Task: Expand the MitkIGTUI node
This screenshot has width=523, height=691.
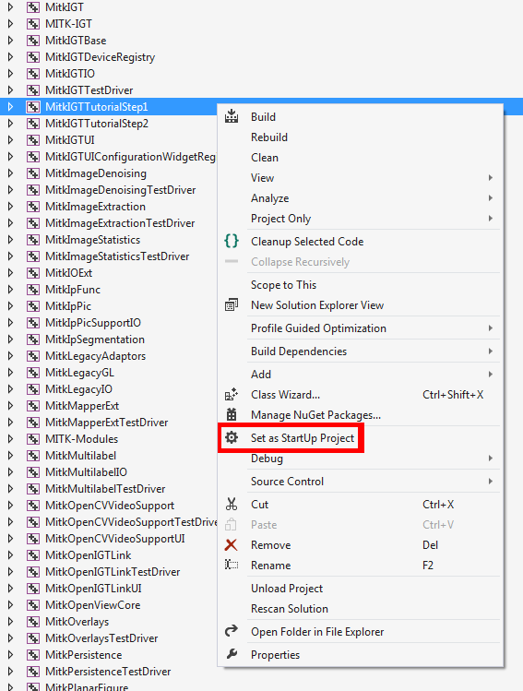Action: tap(10, 140)
